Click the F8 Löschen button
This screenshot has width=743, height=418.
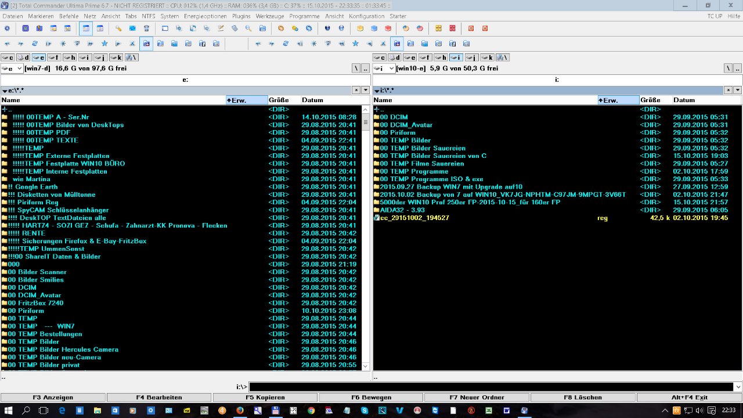pos(583,398)
